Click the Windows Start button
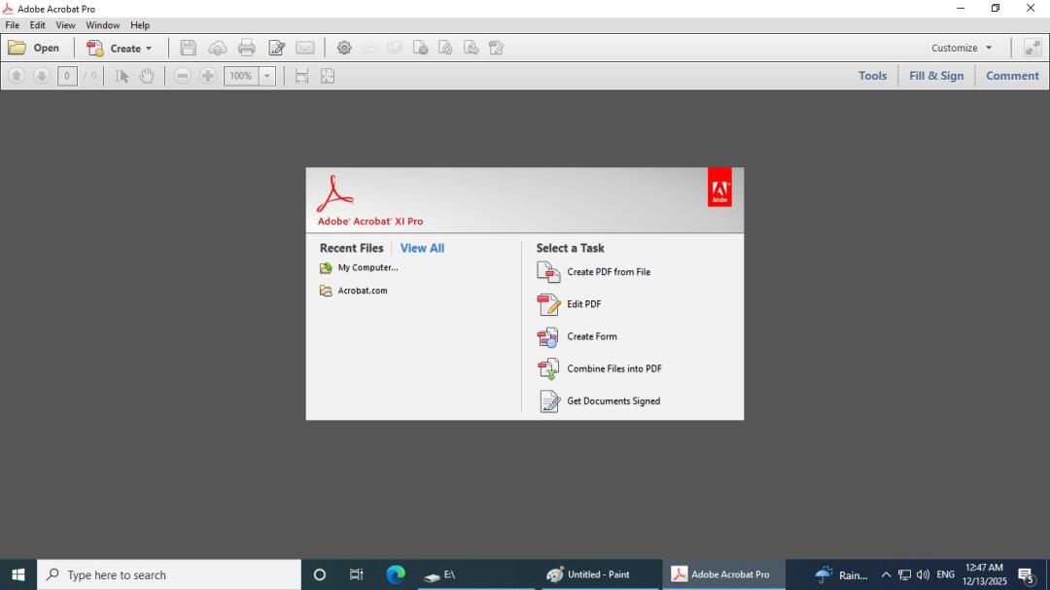The height and width of the screenshot is (590, 1050). [x=18, y=574]
